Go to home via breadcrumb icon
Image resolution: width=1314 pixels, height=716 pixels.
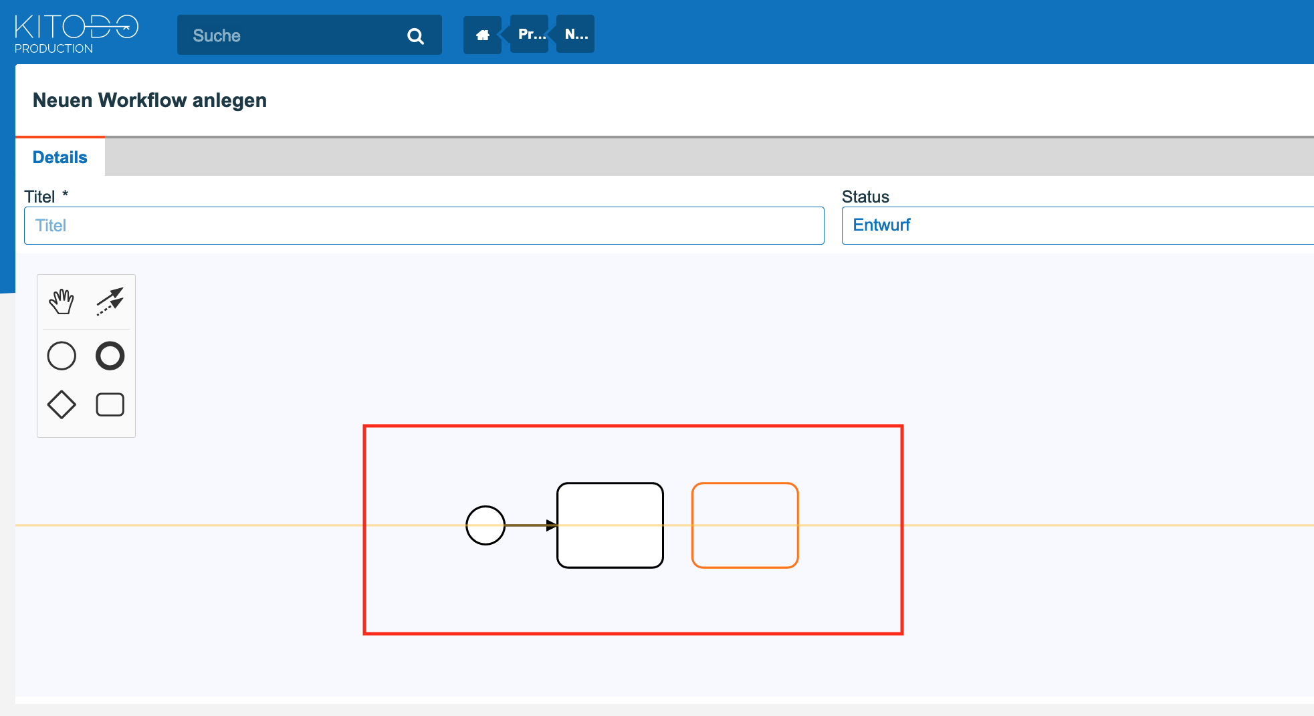coord(482,35)
